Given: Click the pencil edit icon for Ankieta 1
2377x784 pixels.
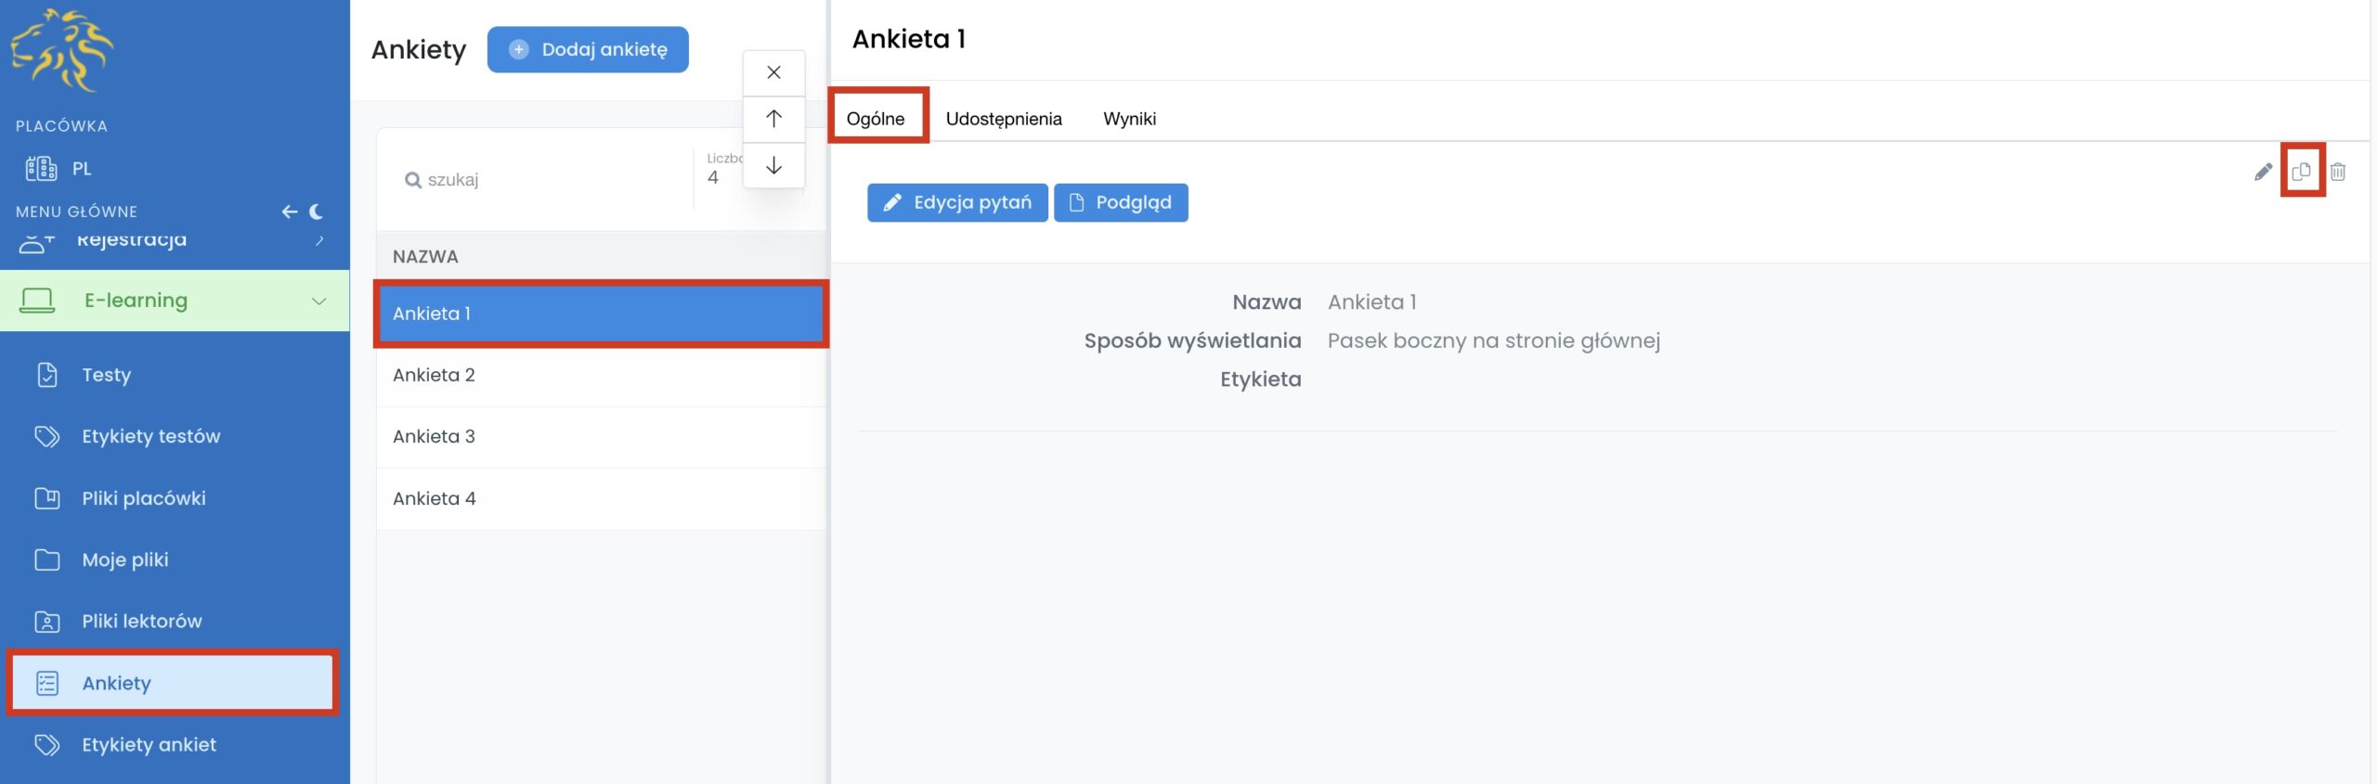Looking at the screenshot, I should [x=2263, y=172].
